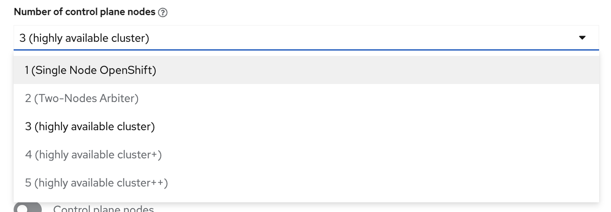Click the help icon beside control plane nodes label
The height and width of the screenshot is (212, 611).
coord(163,12)
